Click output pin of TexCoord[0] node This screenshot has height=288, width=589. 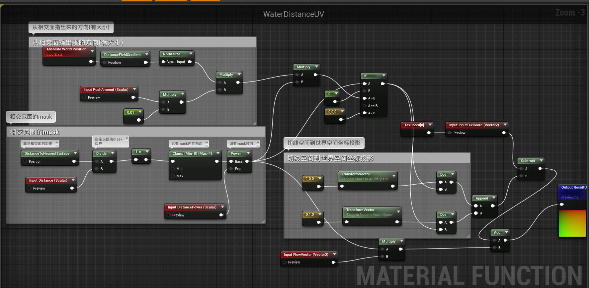pyautogui.click(x=429, y=133)
